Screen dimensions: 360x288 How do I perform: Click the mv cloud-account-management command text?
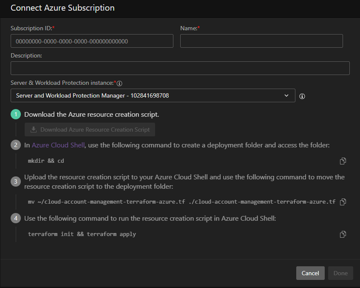click(181, 202)
